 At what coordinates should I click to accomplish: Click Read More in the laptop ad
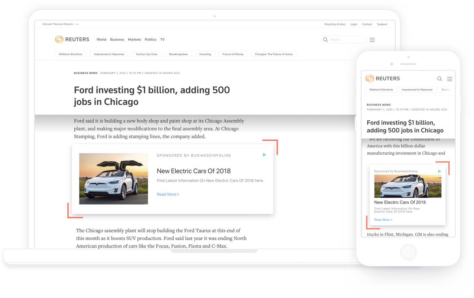coord(168,194)
